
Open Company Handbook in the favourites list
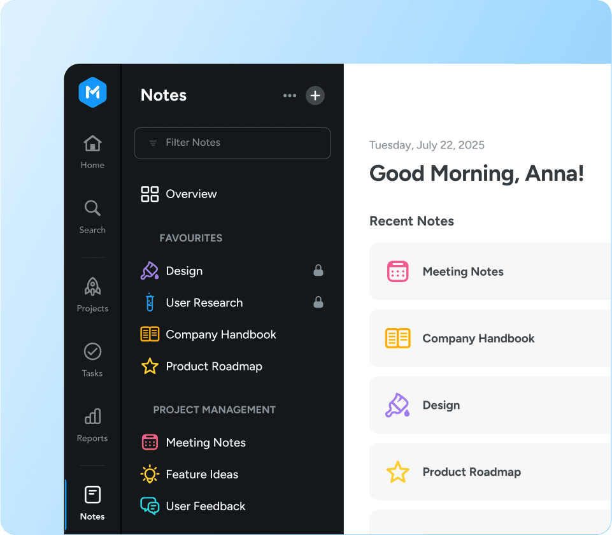(220, 334)
